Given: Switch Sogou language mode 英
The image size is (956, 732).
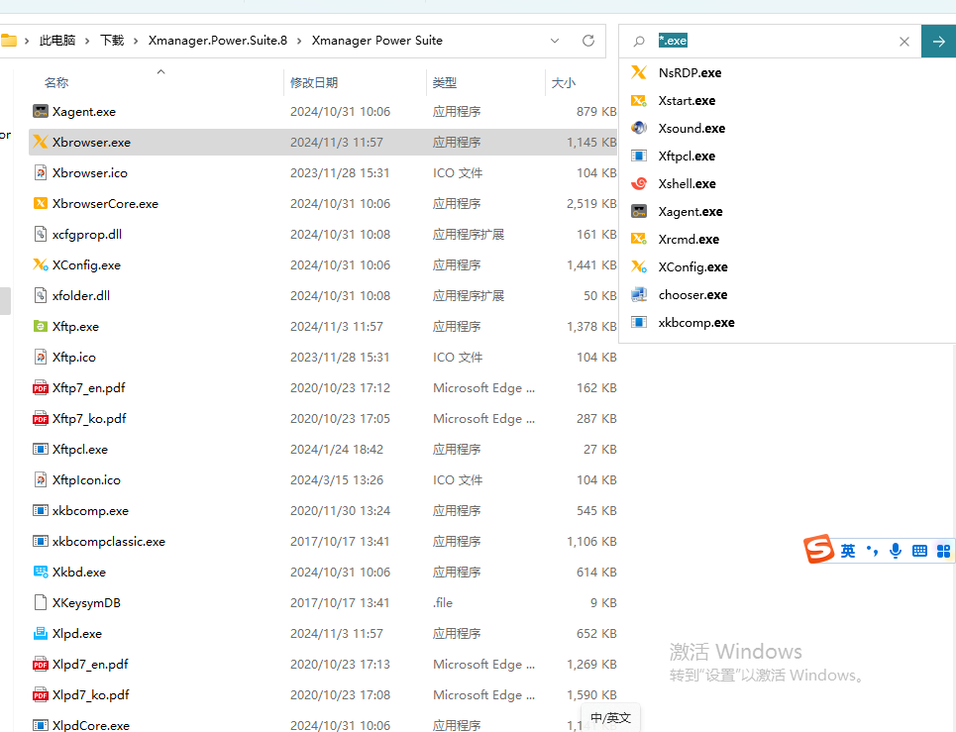Looking at the screenshot, I should 847,551.
